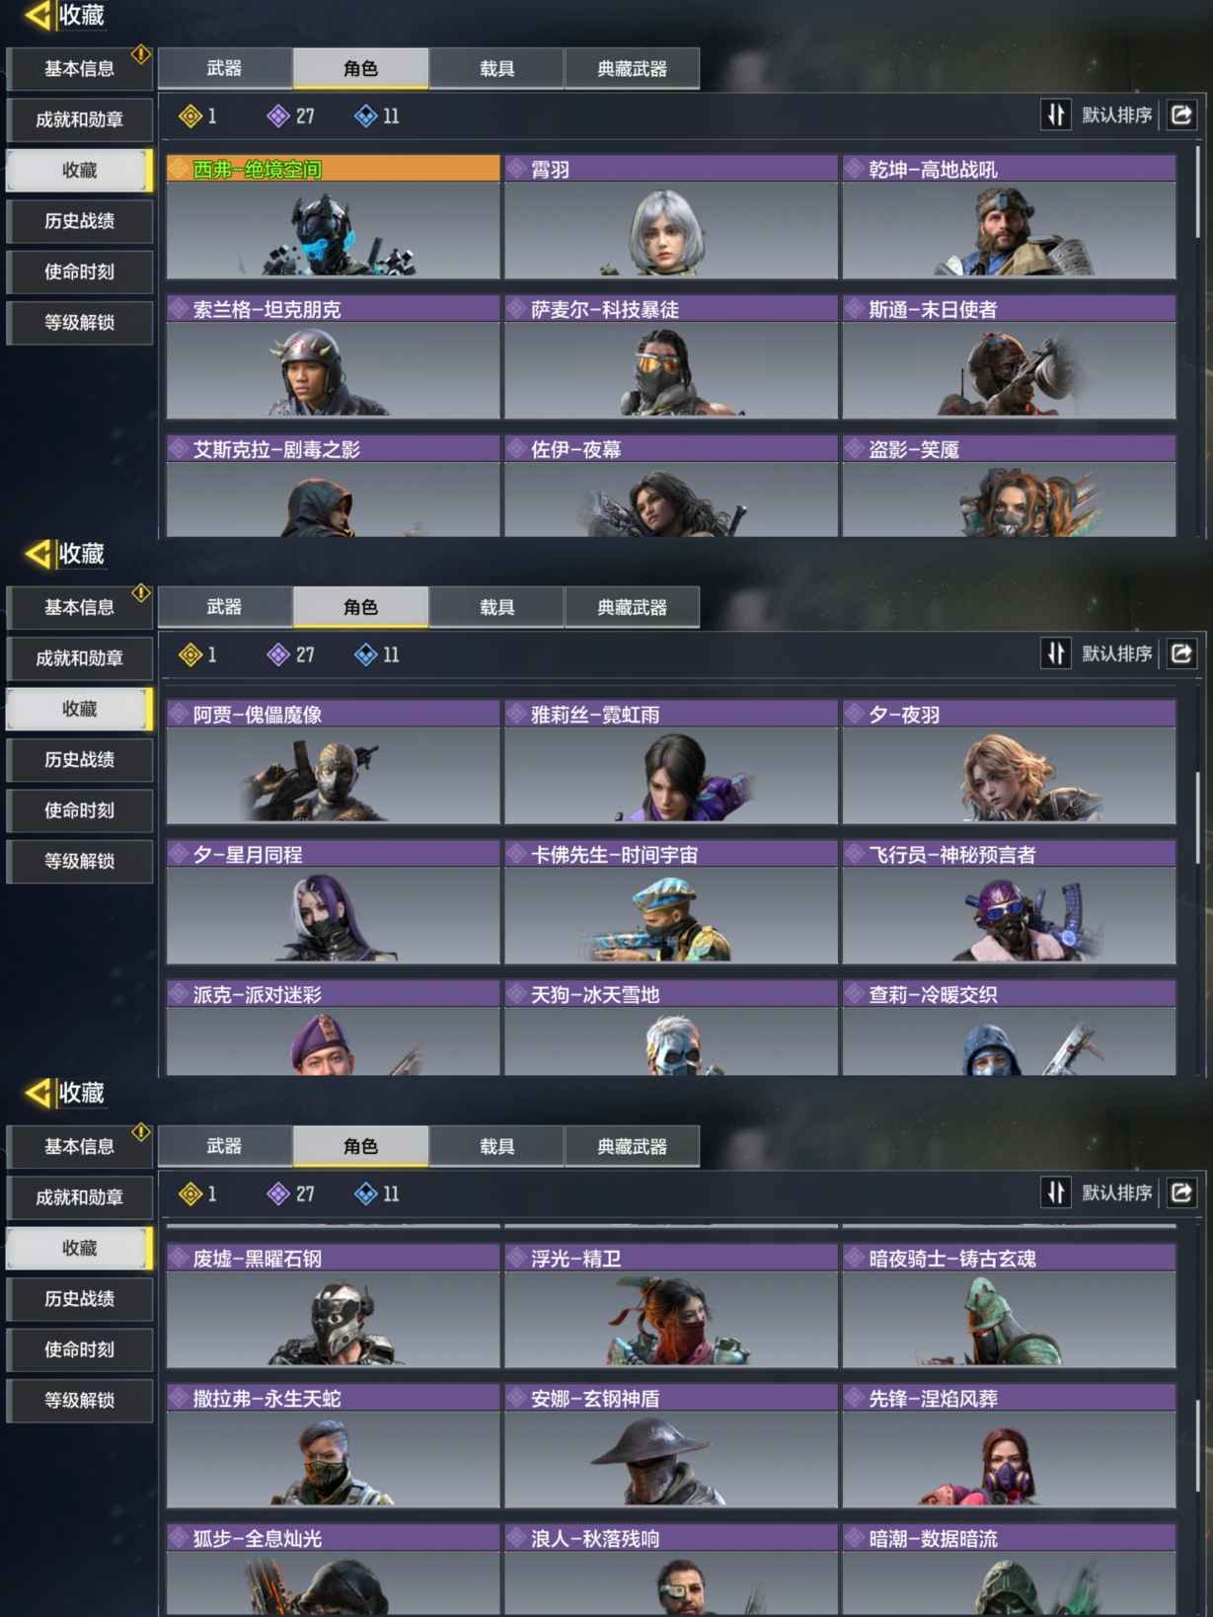This screenshot has width=1213, height=1617.
Task: Click the share icon above 乾坤-高地战吼 card
Action: coord(1181,115)
